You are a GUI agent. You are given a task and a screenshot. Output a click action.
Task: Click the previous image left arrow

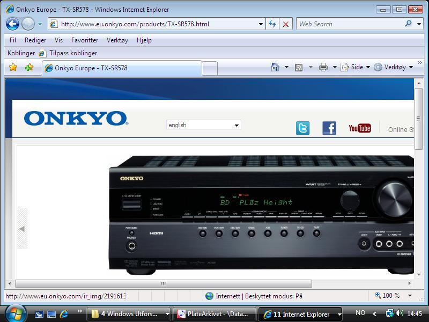tap(22, 229)
